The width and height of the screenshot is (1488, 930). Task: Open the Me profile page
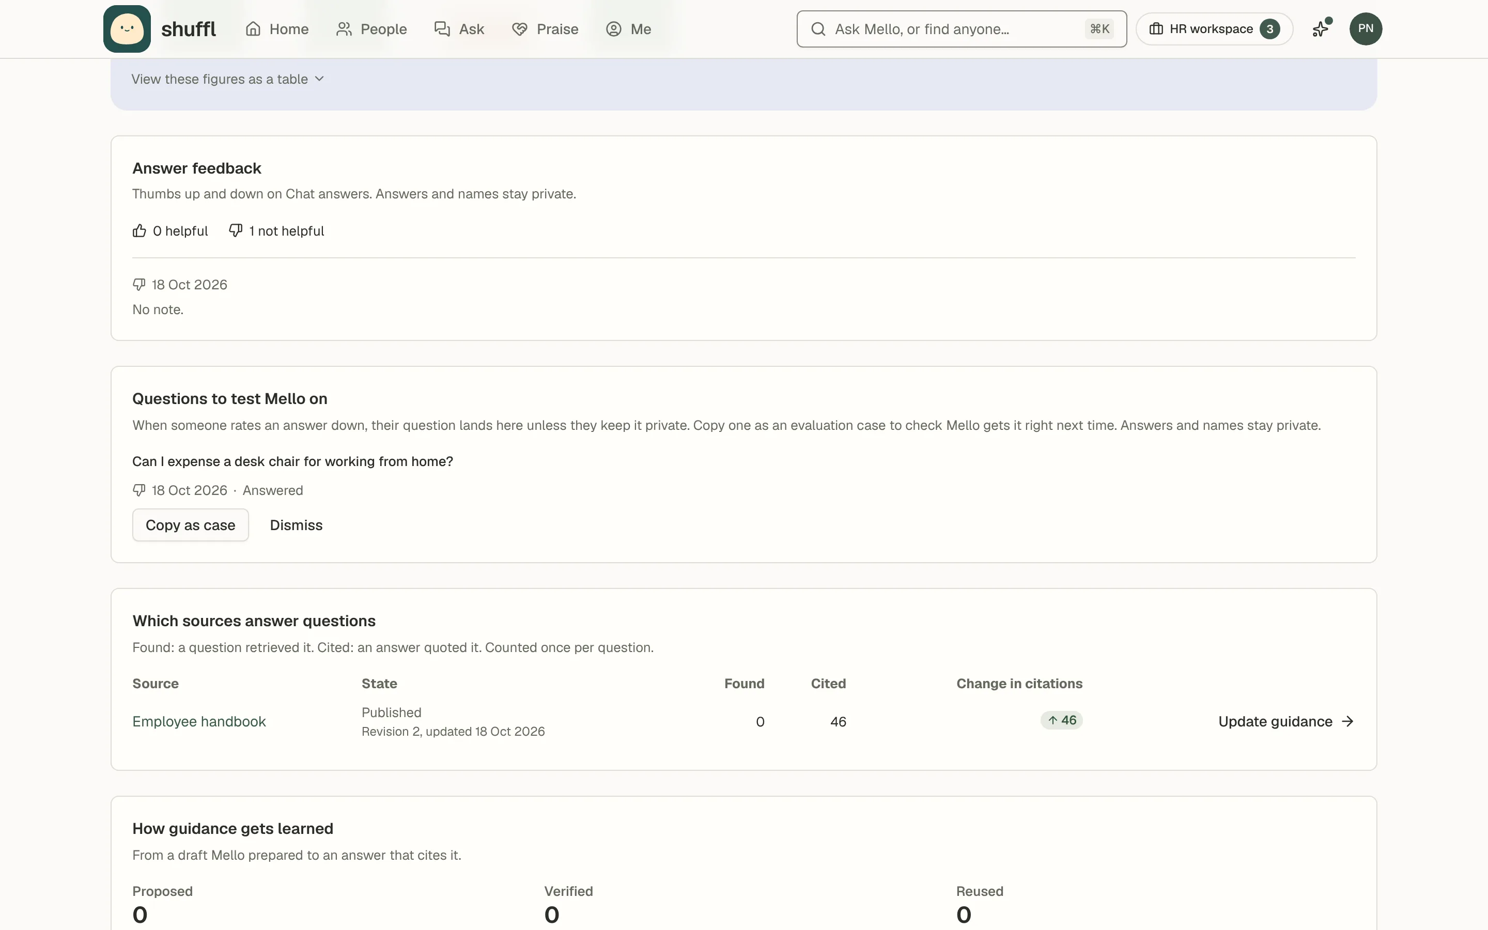(628, 29)
